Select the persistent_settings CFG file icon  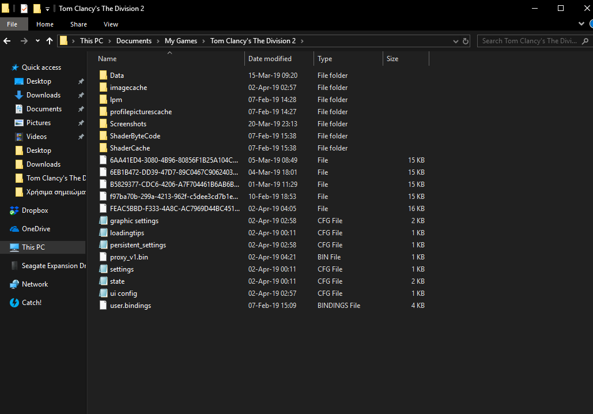coord(103,245)
